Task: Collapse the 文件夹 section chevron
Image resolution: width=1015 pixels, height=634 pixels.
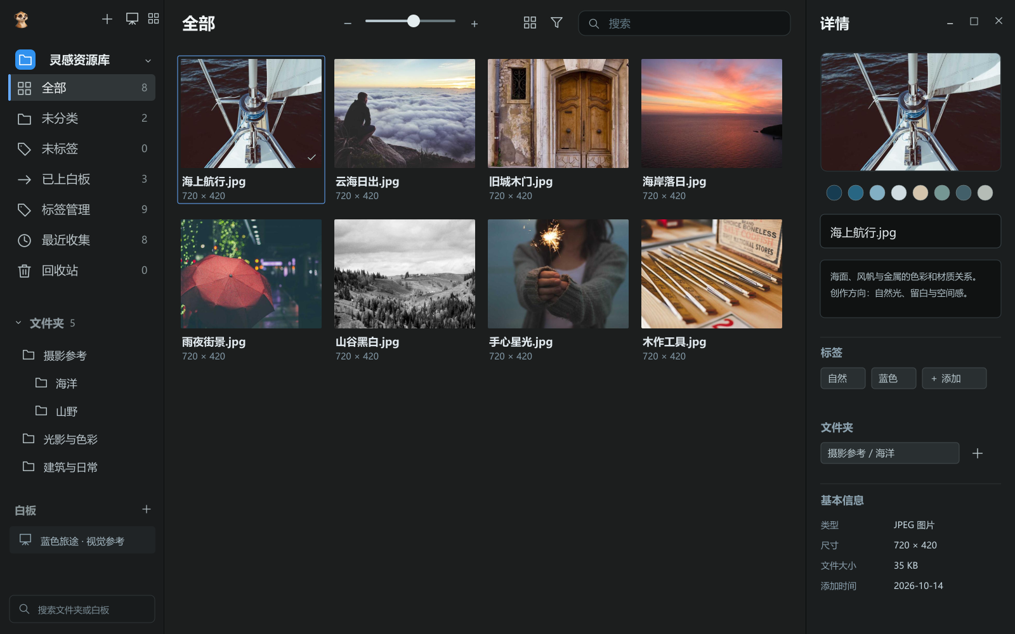Action: coord(18,323)
